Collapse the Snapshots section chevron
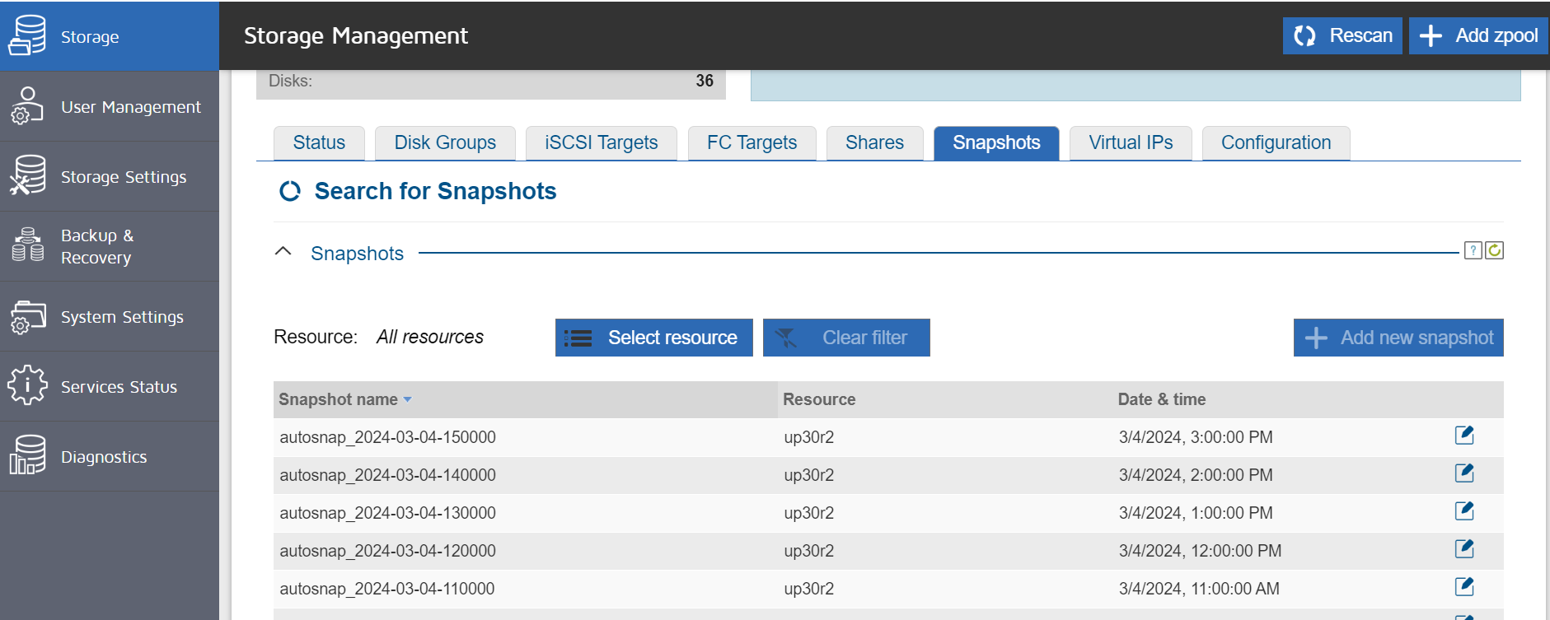 pos(283,252)
